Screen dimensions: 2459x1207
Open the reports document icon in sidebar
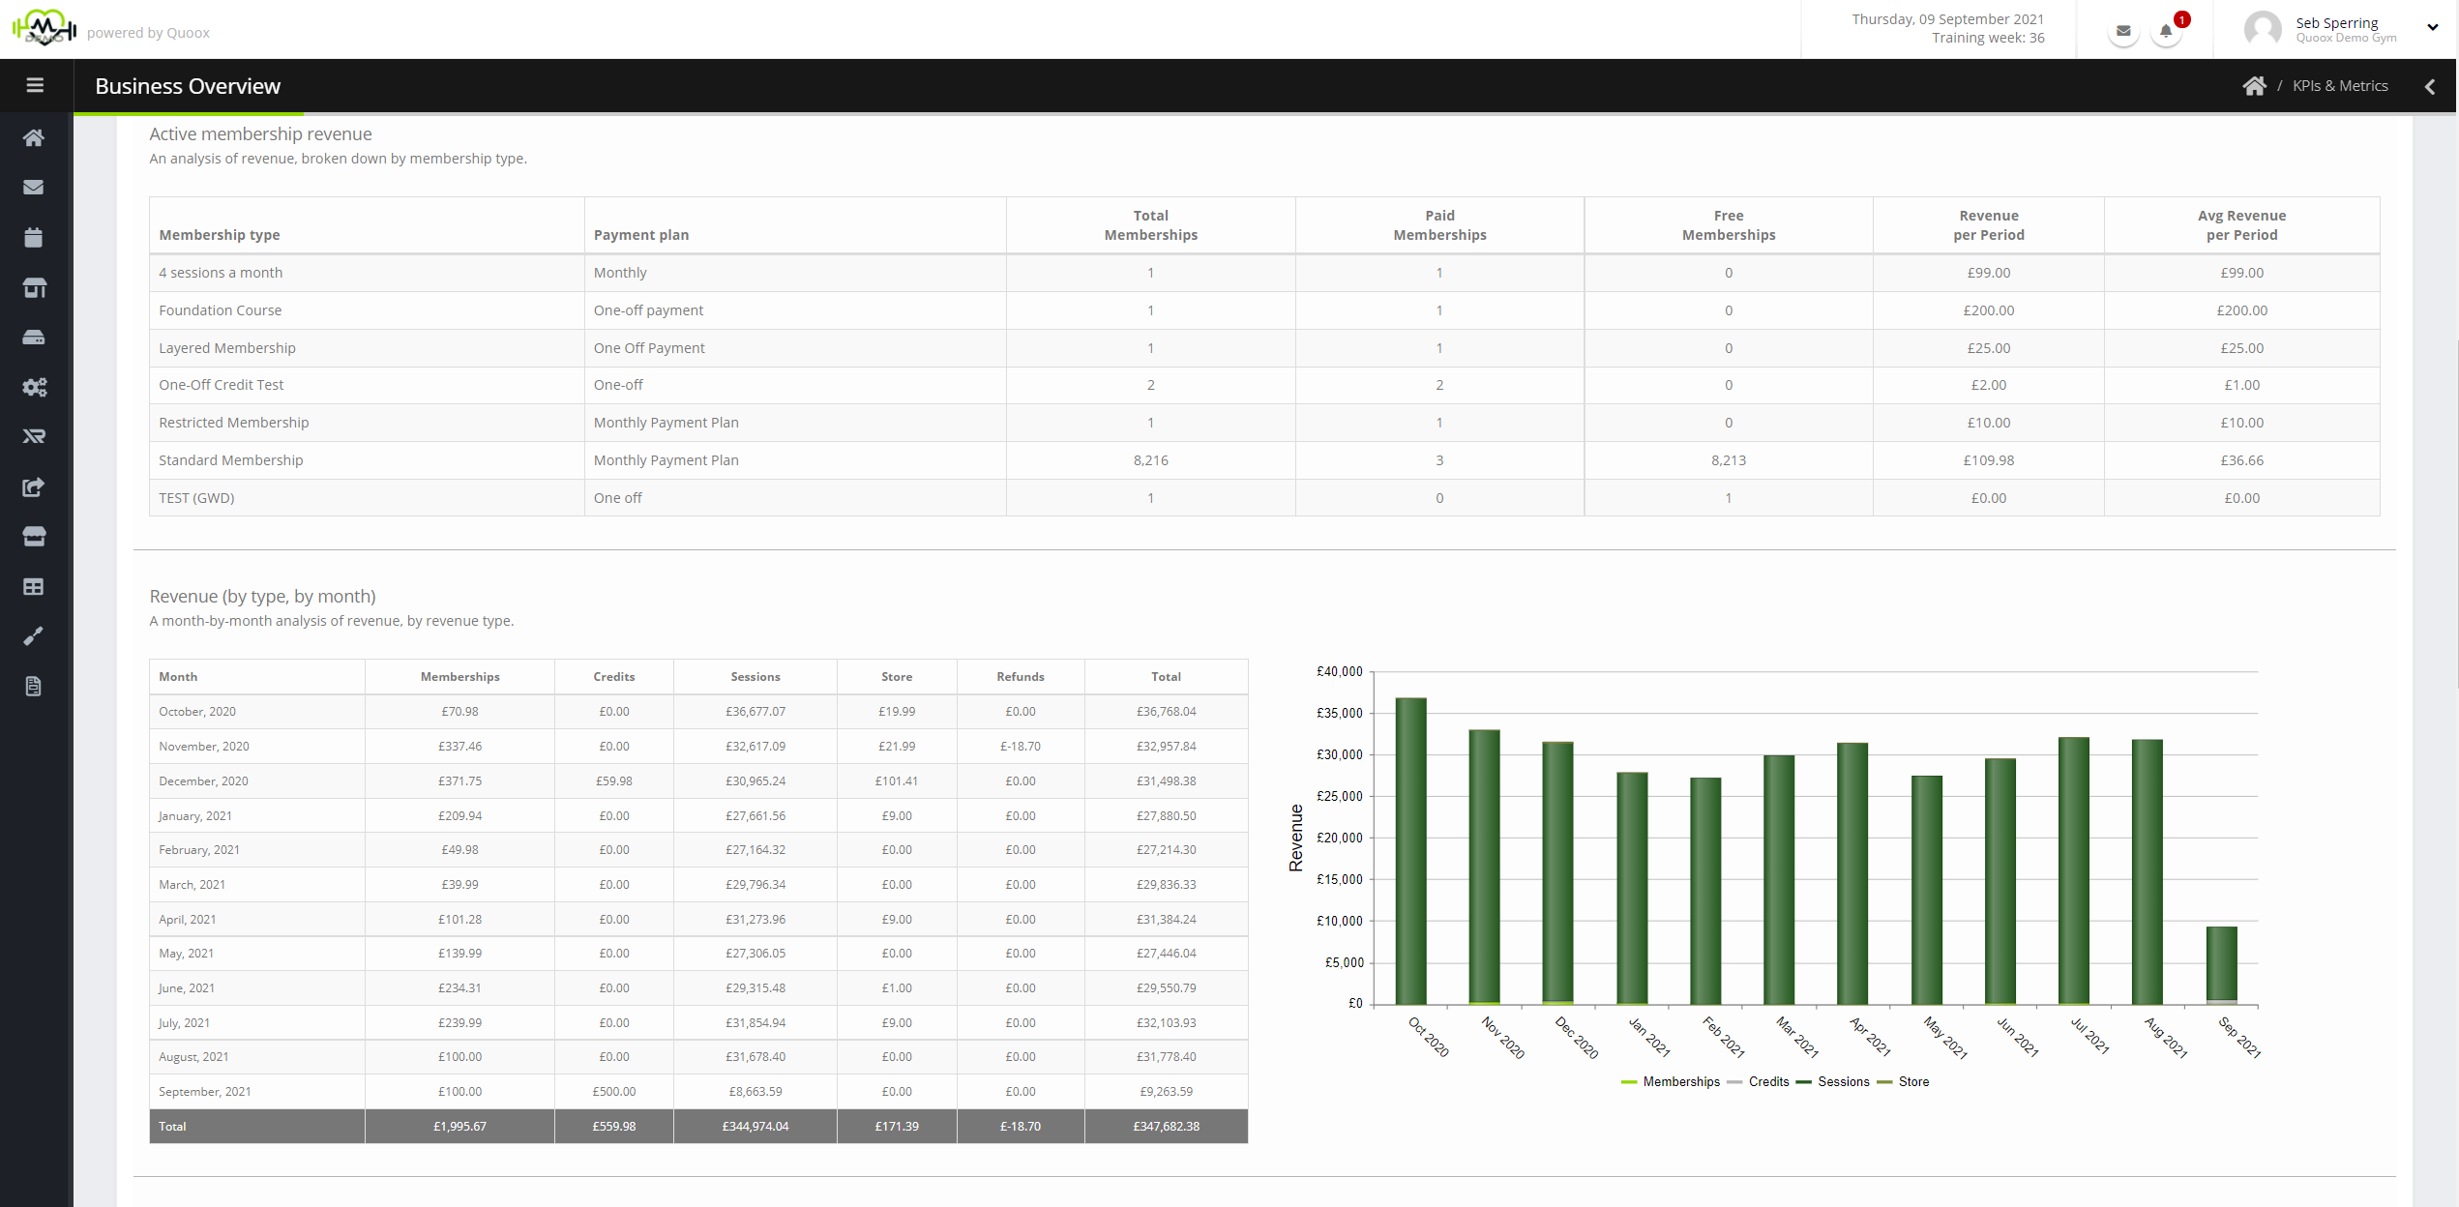[34, 687]
